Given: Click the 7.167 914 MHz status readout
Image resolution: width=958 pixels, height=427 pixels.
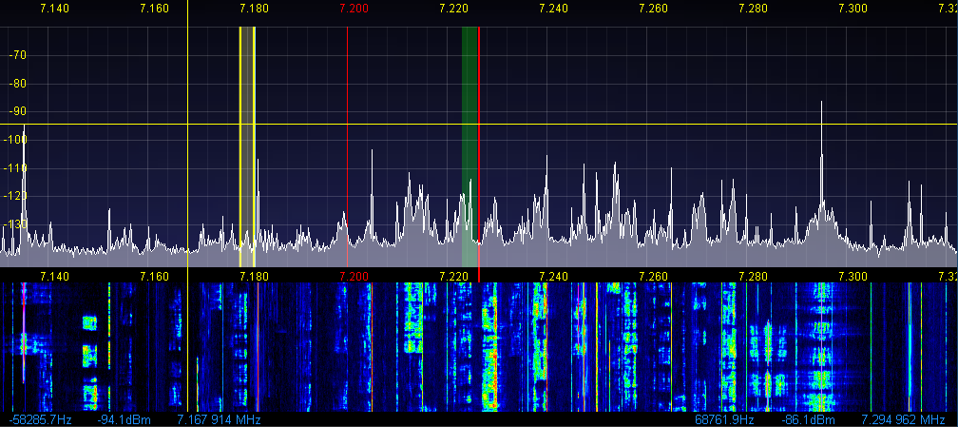Looking at the screenshot, I should [x=219, y=419].
